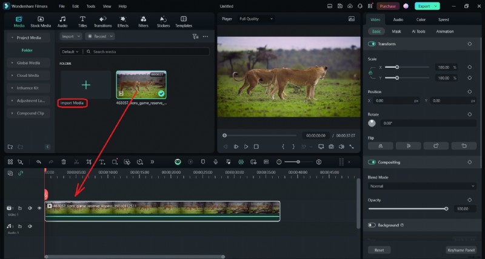Open the Tools menu
The height and width of the screenshot is (259, 485).
click(91, 6)
